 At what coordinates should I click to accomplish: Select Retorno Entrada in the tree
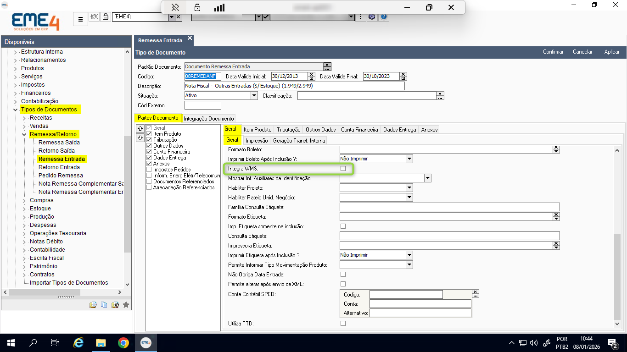[59, 167]
